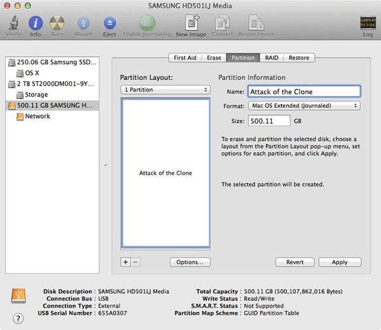Add a partition with the plus button
The image size is (381, 330).
point(125,262)
